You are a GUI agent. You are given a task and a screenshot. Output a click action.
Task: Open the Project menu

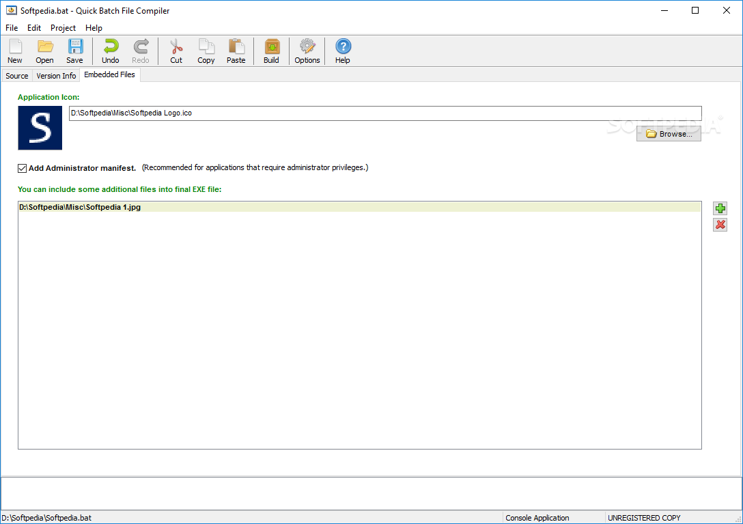point(63,28)
